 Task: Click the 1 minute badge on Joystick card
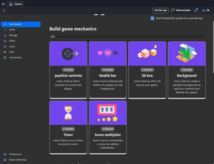pos(68,70)
